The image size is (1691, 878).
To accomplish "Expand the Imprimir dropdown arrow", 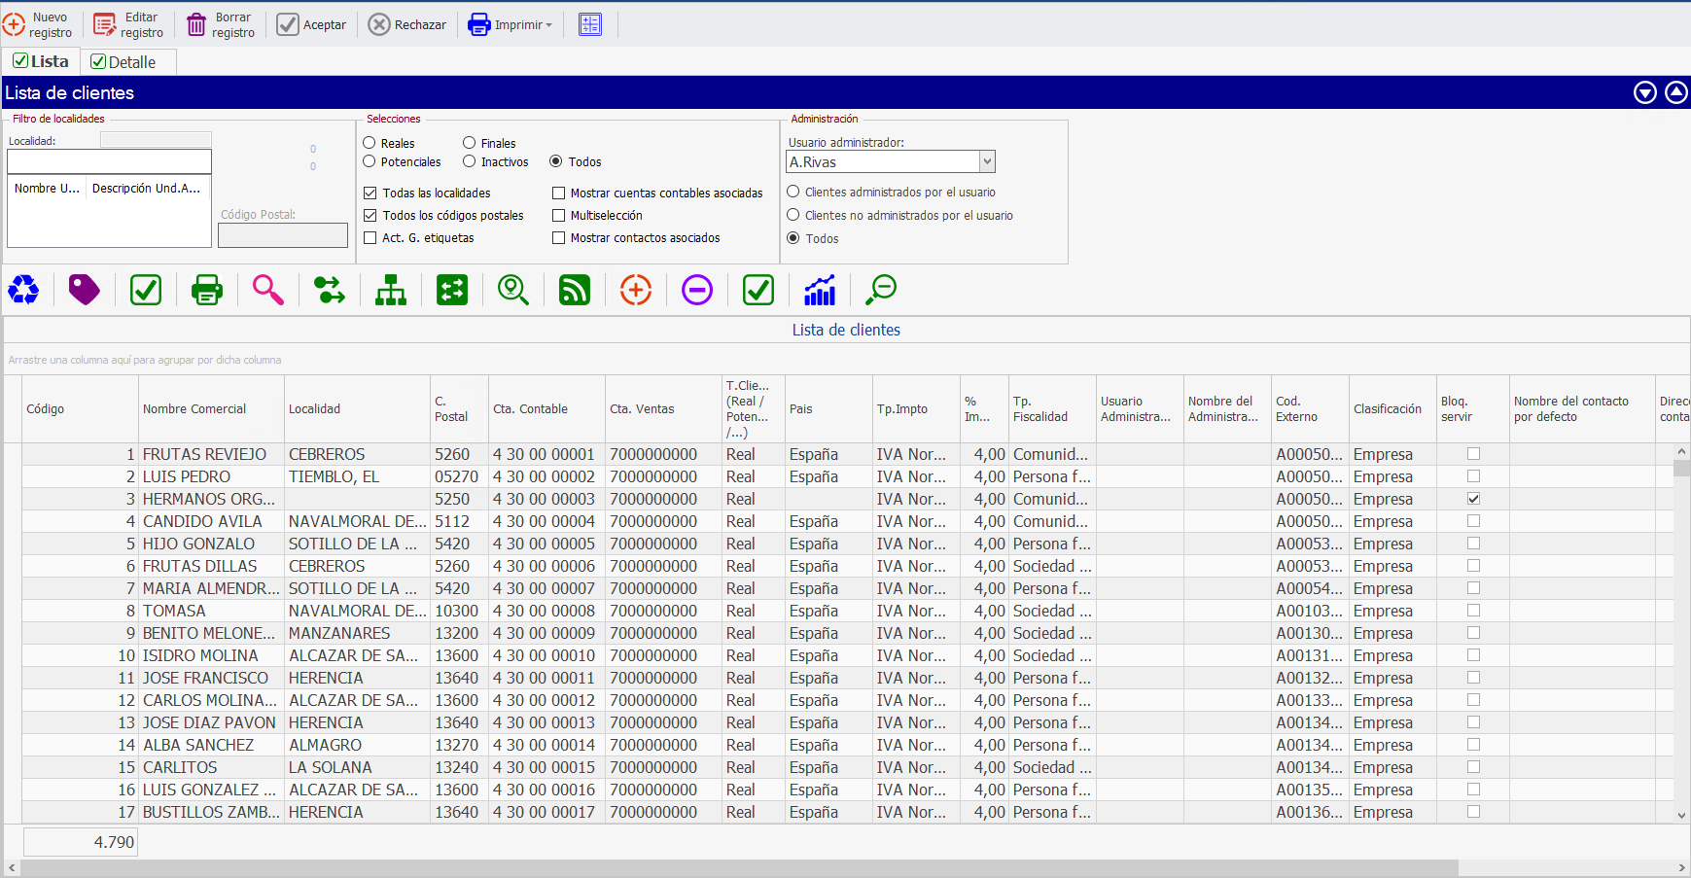I will click(x=549, y=25).
